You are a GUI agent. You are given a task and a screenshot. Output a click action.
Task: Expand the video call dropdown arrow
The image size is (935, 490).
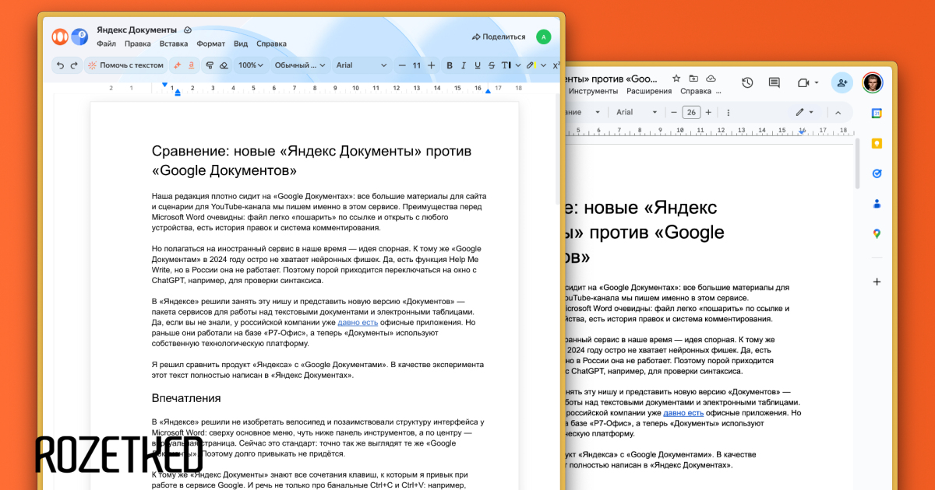click(816, 82)
